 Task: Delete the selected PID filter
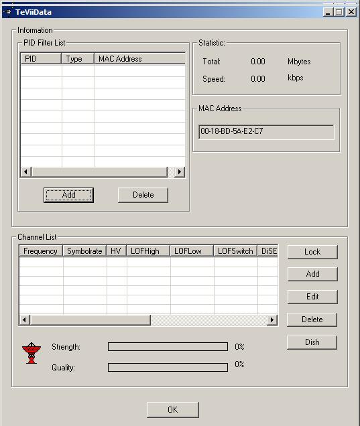click(143, 195)
